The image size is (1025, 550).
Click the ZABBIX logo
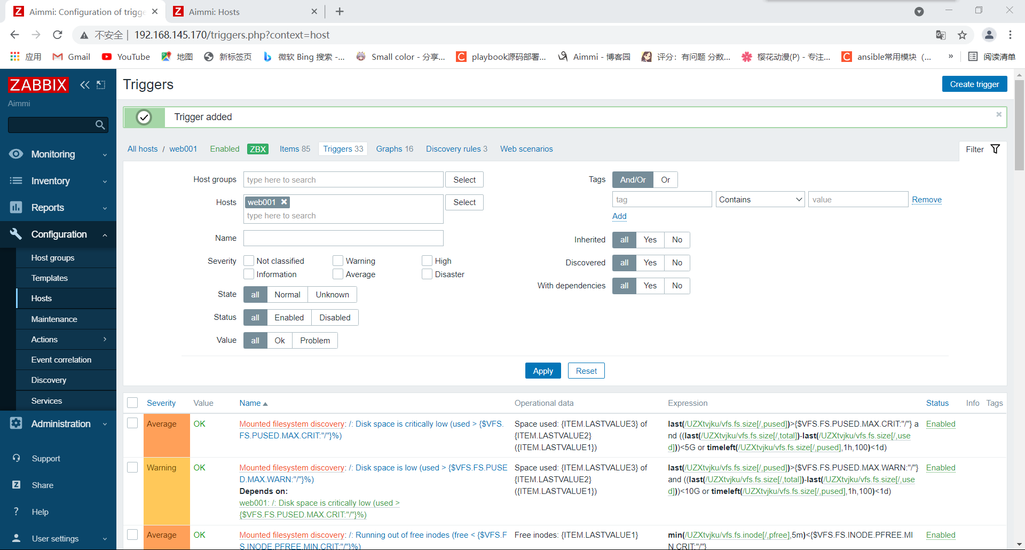coord(38,85)
